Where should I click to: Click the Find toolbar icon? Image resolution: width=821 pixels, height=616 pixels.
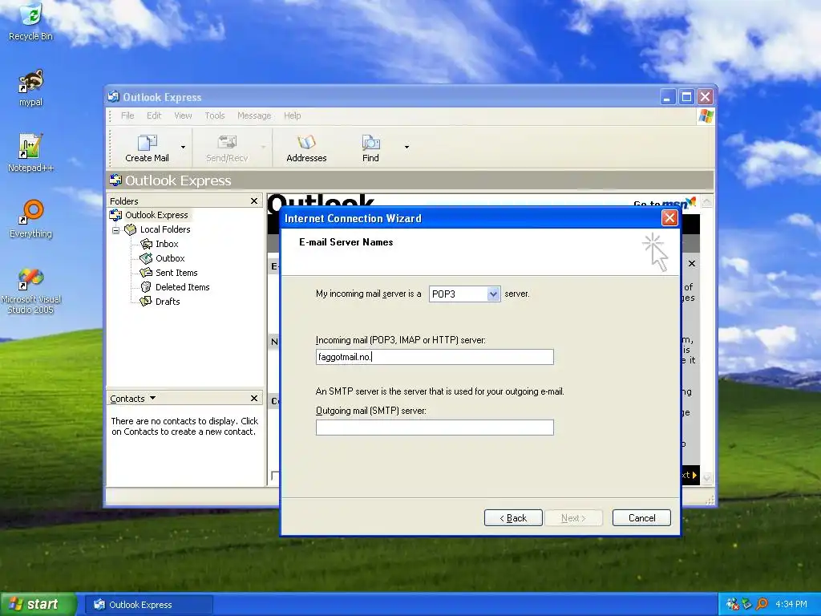pos(370,148)
